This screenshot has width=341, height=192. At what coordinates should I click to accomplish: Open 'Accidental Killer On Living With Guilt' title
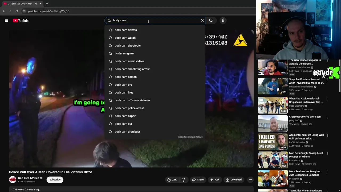(x=306, y=137)
